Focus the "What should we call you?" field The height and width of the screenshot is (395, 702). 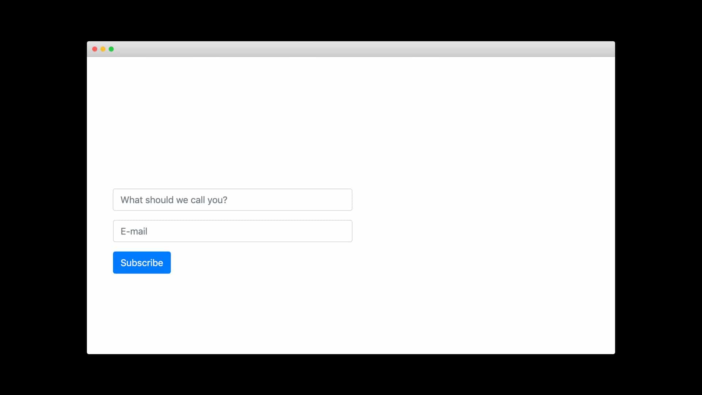pyautogui.click(x=233, y=200)
